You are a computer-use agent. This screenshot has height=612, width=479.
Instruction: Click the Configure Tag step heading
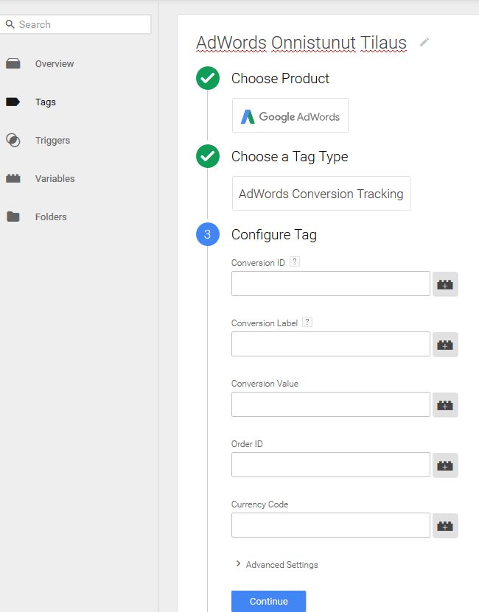tap(274, 235)
